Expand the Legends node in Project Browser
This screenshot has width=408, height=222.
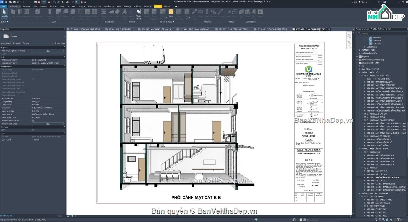point(357,56)
